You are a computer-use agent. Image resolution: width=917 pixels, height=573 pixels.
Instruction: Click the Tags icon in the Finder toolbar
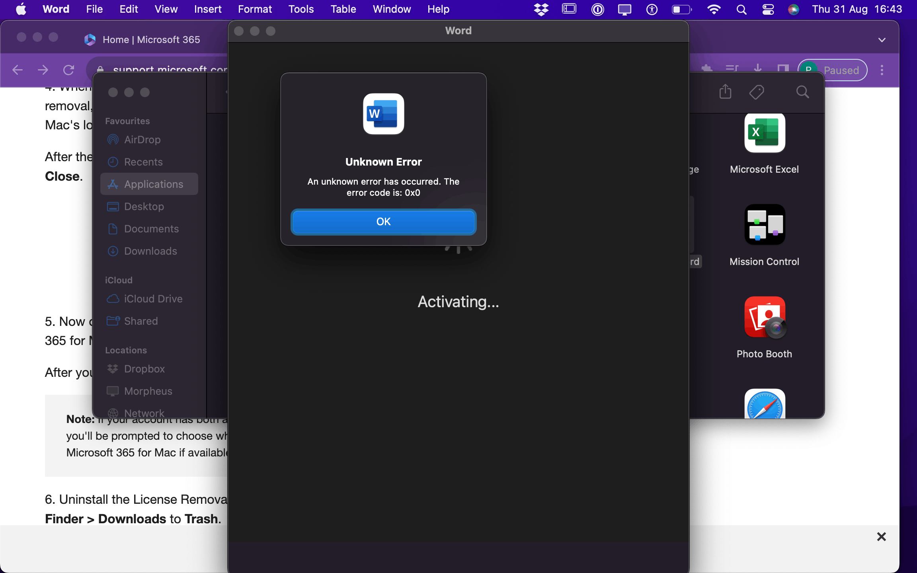pyautogui.click(x=757, y=92)
